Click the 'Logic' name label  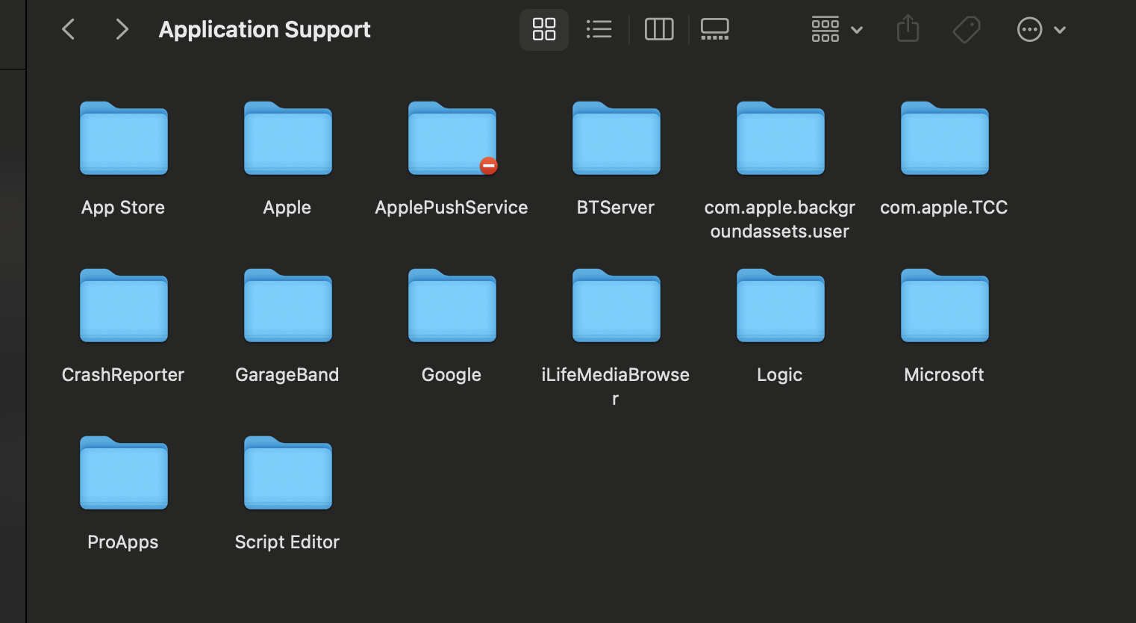(x=780, y=375)
